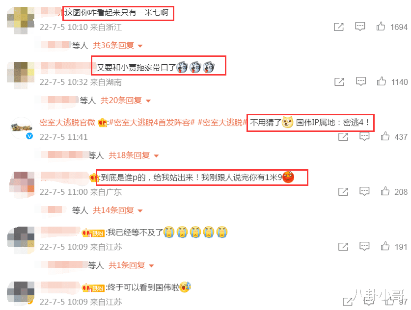
Task: Reply to the 11:00 comment from 广东
Action: [364, 191]
